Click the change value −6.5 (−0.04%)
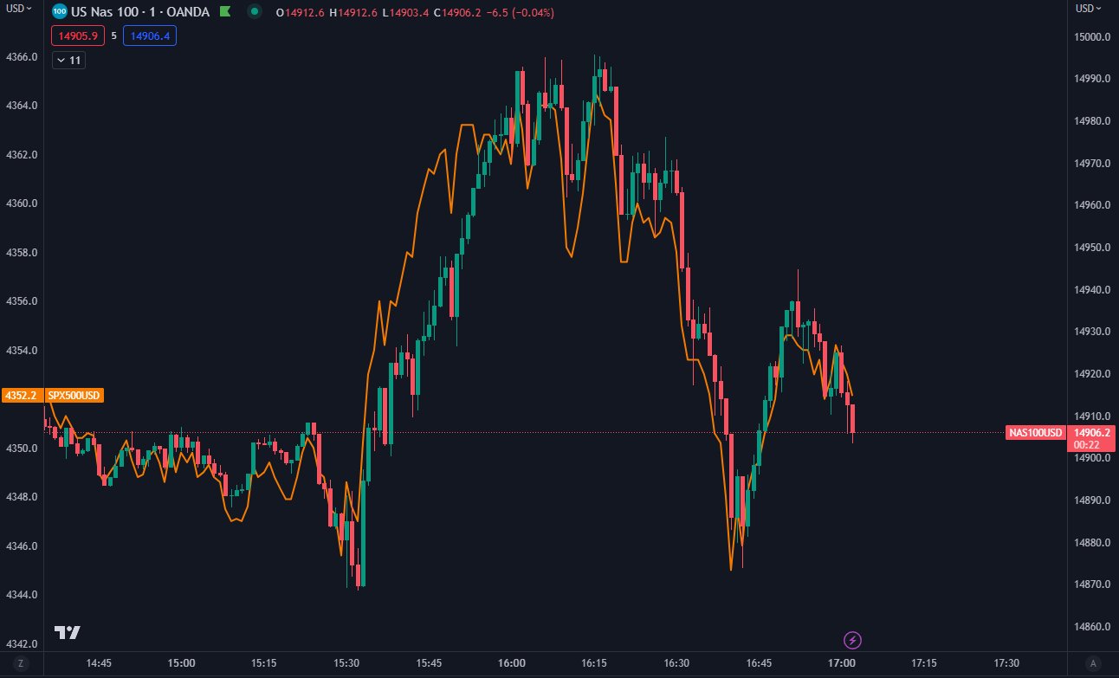 click(x=521, y=13)
